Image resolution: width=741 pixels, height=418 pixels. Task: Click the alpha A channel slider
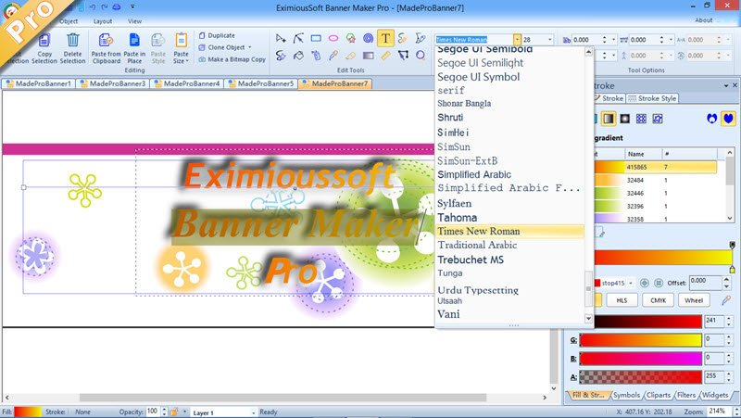pos(640,377)
